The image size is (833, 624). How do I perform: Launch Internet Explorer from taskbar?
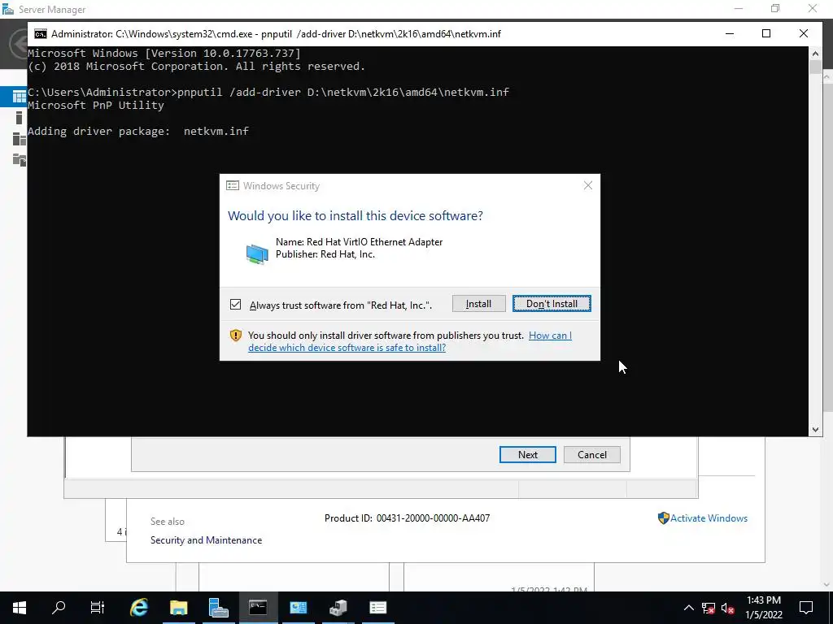tap(138, 608)
